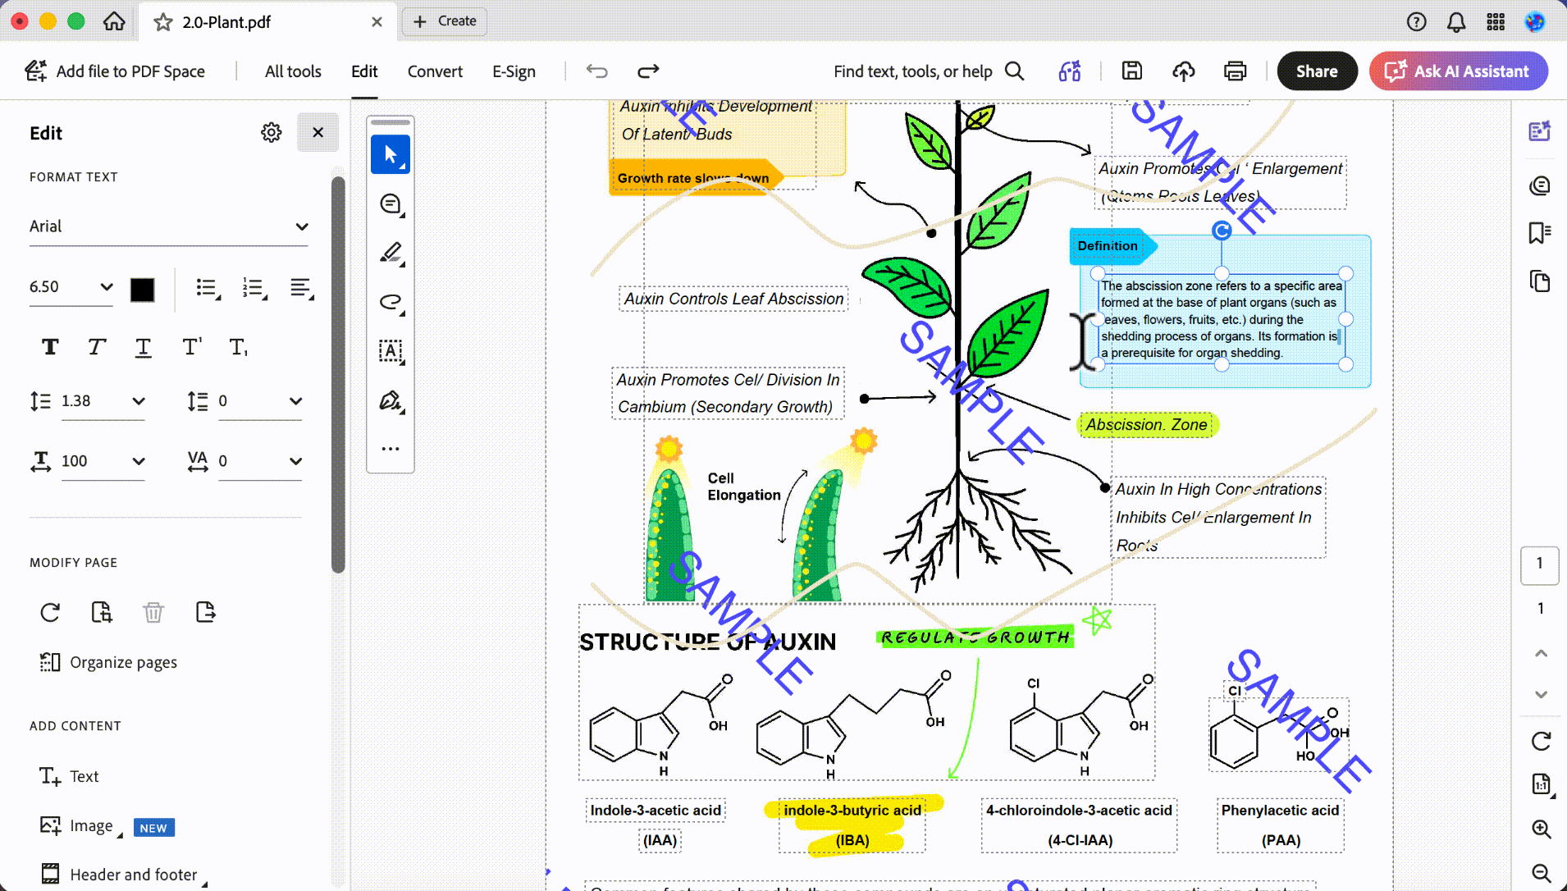Toggle underline text formatting
The width and height of the screenshot is (1567, 891).
pos(143,347)
